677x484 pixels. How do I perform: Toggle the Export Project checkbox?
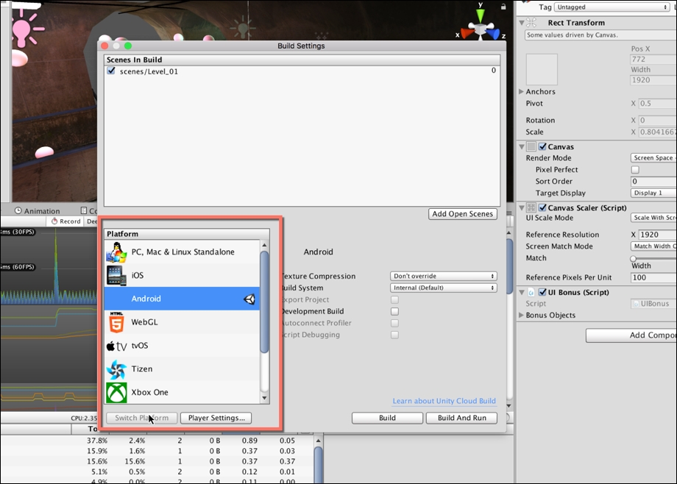point(394,299)
